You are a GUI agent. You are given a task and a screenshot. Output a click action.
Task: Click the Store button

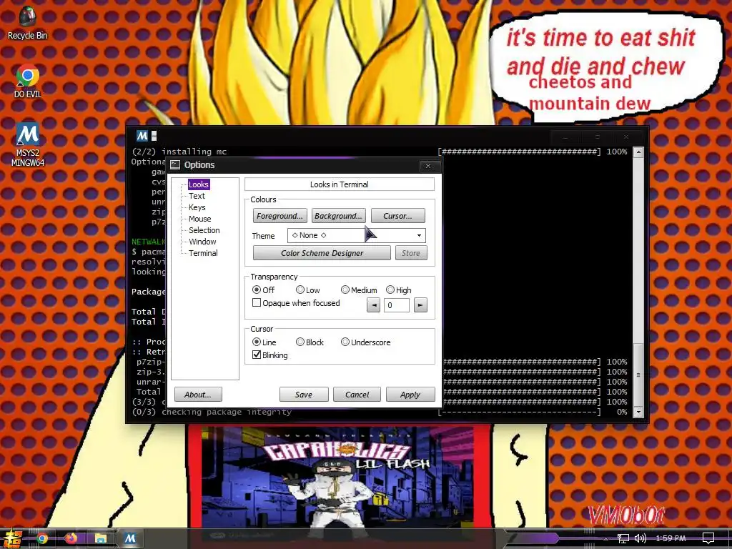[x=411, y=253]
